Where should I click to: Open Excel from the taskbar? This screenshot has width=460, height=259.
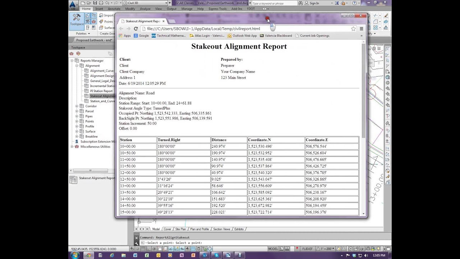(147, 255)
